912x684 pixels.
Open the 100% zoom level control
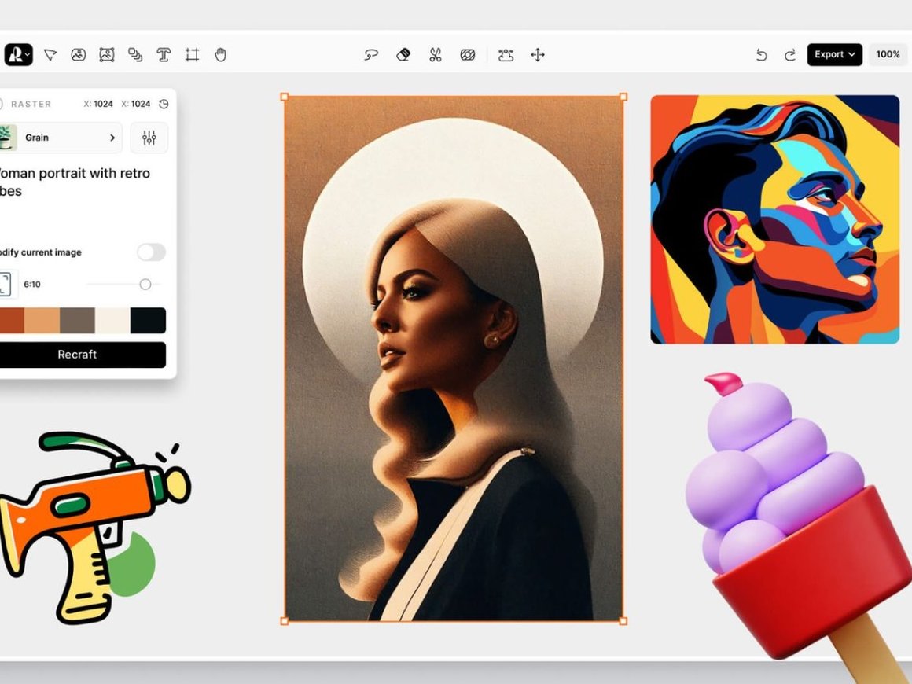(888, 55)
